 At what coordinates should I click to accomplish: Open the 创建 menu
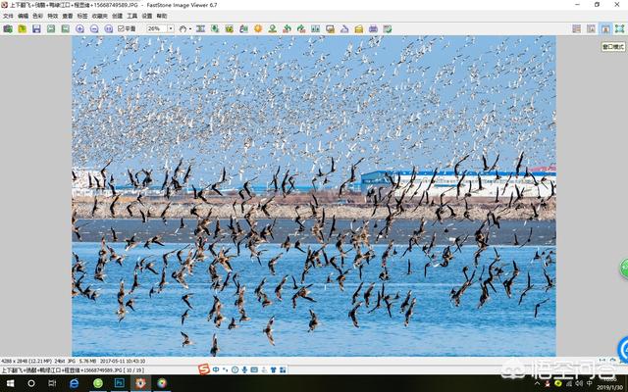click(117, 16)
